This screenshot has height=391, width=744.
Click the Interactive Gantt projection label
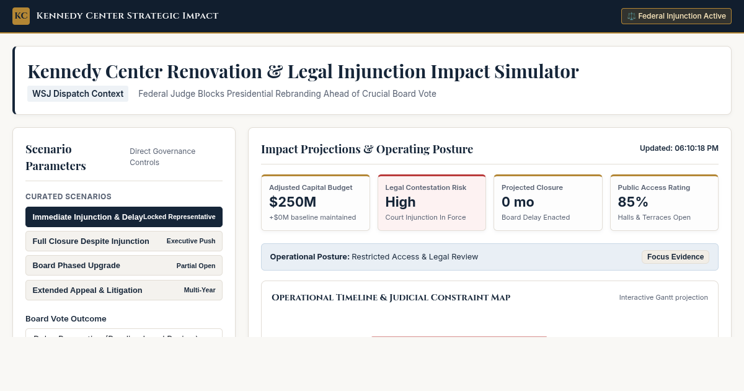[663, 298]
